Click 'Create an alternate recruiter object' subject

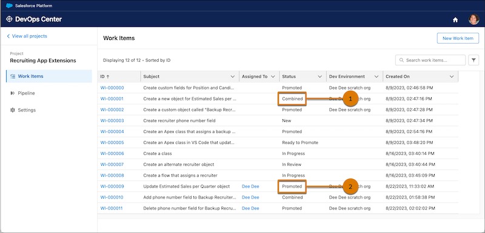click(179, 165)
